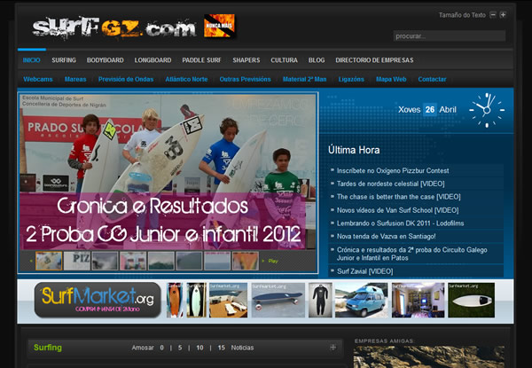Viewport: 532px width, 368px height.
Task: Click the surfGZ.com logo
Action: point(114,27)
